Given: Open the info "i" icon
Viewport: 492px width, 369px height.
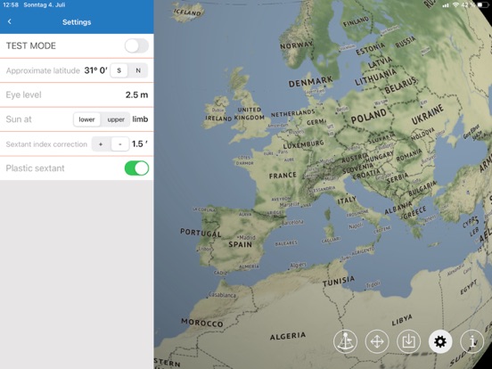Looking at the screenshot, I should tap(471, 341).
